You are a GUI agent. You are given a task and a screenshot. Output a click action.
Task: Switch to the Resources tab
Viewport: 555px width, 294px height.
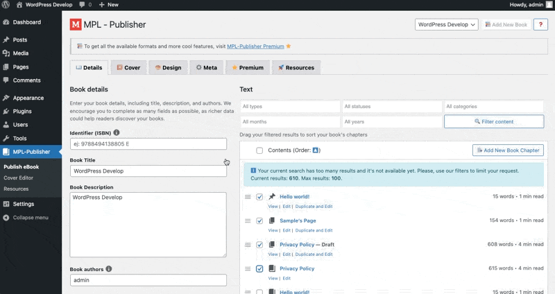click(296, 67)
